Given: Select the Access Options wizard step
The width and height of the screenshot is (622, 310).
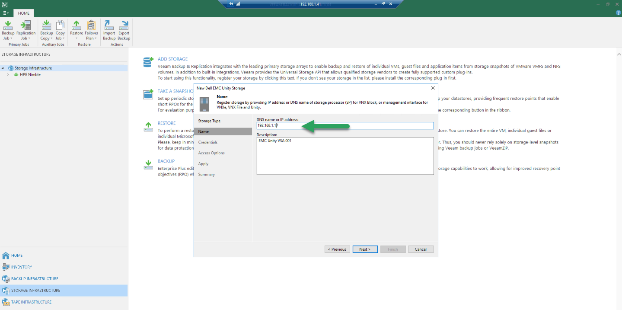Looking at the screenshot, I should click(x=223, y=153).
